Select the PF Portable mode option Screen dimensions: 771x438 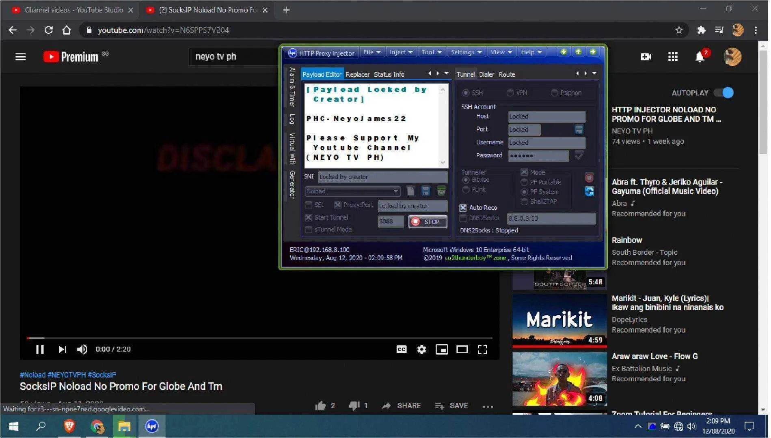(x=524, y=182)
